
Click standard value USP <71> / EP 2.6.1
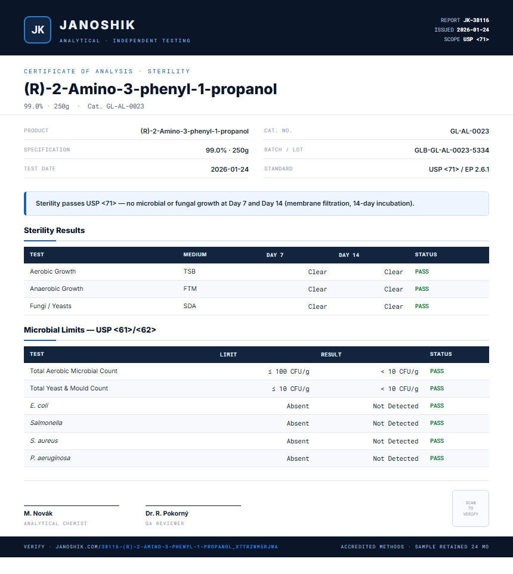click(459, 169)
